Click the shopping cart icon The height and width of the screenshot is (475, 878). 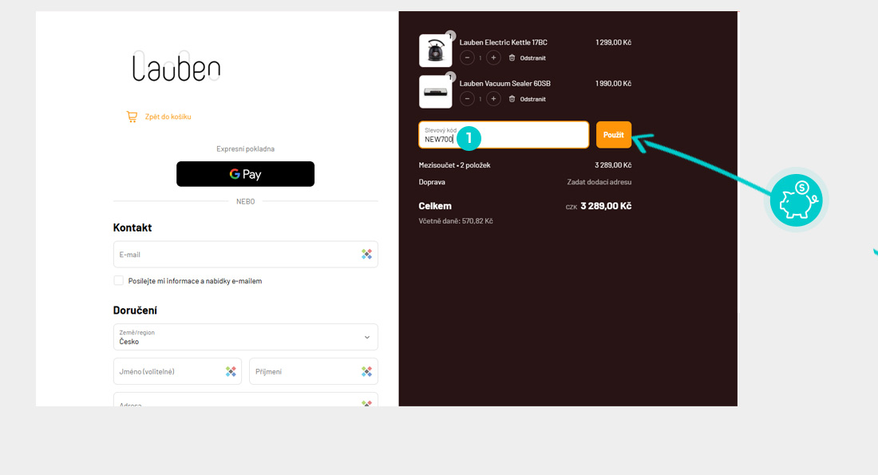132,117
